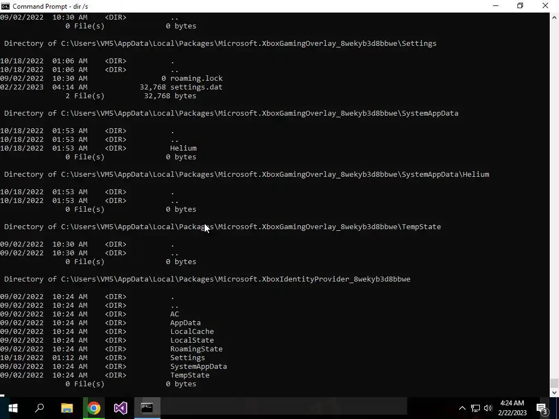The image size is (559, 419).
Task: Click the Helium directory entry
Action: tap(183, 148)
